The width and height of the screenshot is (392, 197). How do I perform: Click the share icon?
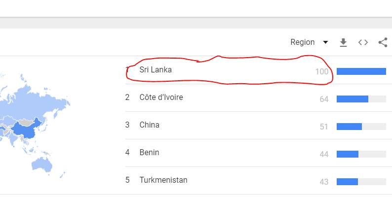pyautogui.click(x=383, y=43)
